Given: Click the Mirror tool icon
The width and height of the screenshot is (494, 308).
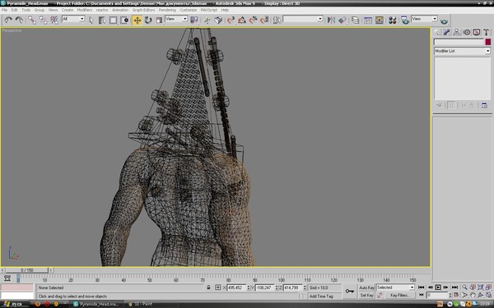Looking at the screenshot, I should pos(331,20).
